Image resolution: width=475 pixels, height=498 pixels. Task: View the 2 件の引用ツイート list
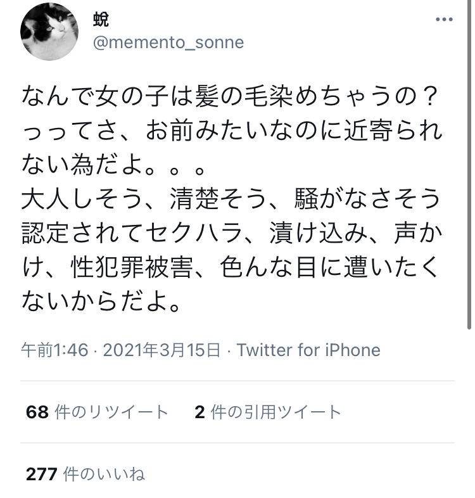[268, 412]
